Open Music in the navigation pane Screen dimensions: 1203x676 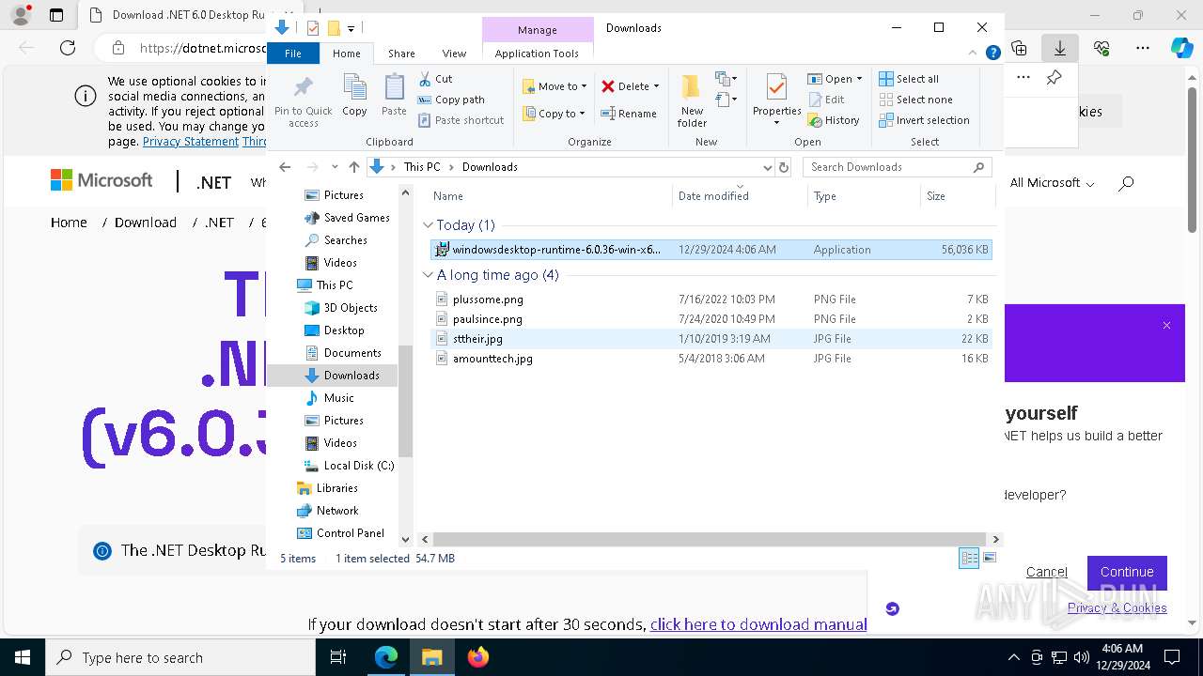338,398
